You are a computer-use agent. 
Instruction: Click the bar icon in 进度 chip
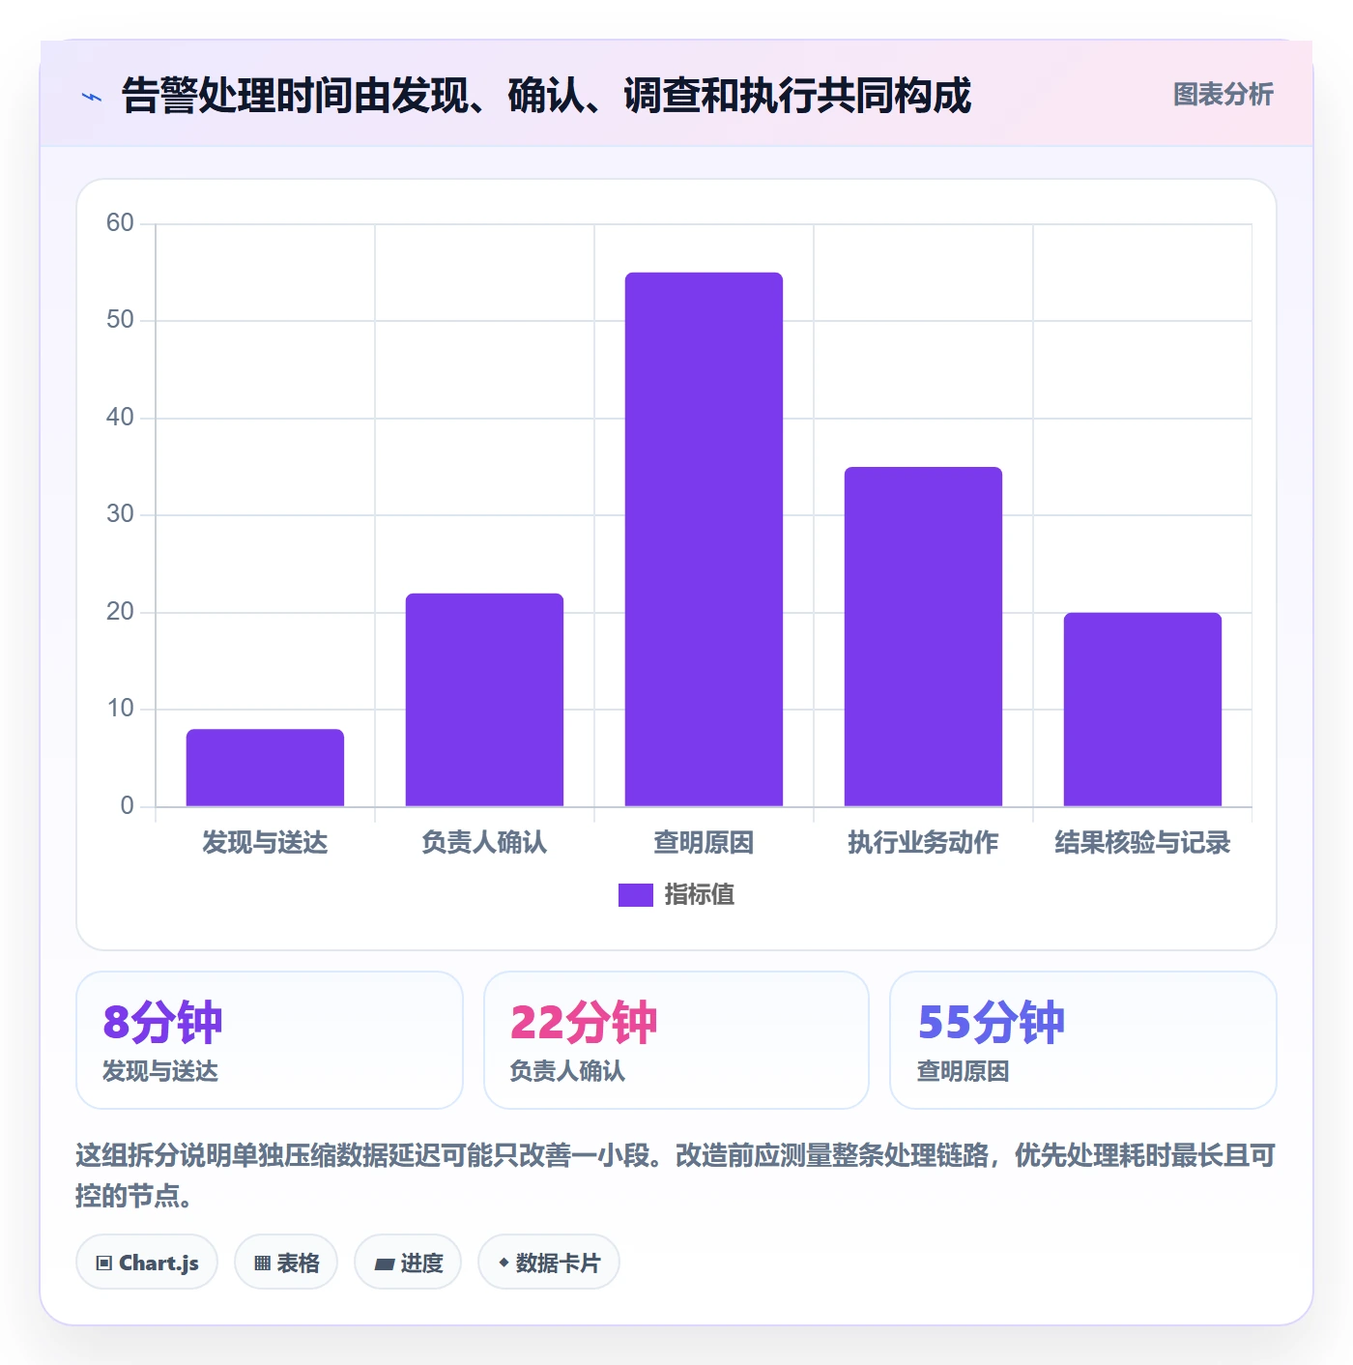[384, 1263]
